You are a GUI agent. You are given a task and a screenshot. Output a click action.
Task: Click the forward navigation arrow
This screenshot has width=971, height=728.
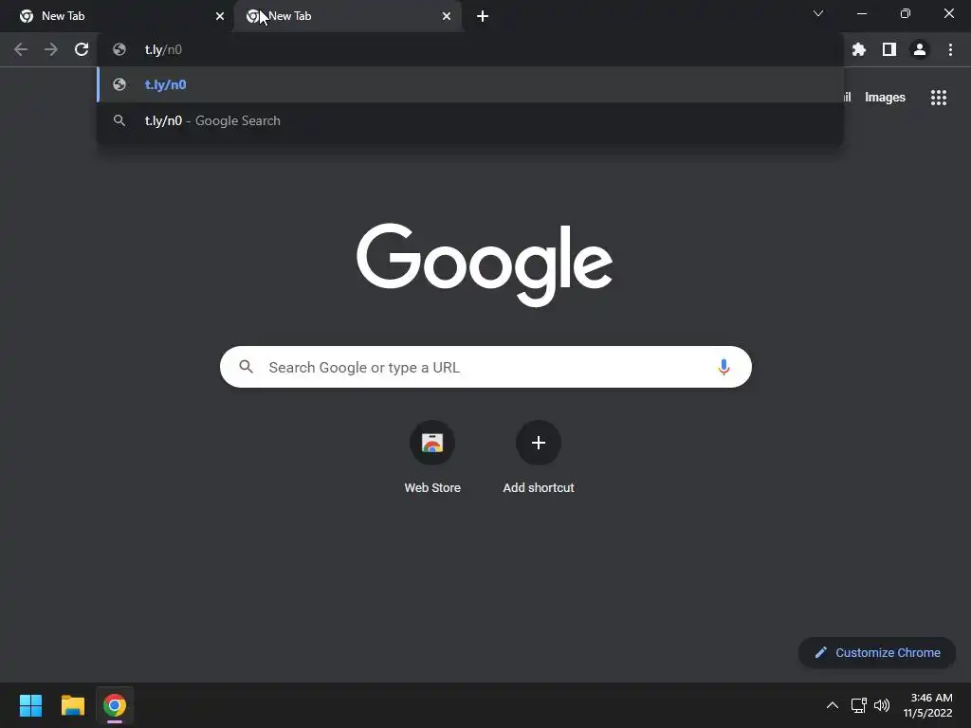[x=51, y=49]
